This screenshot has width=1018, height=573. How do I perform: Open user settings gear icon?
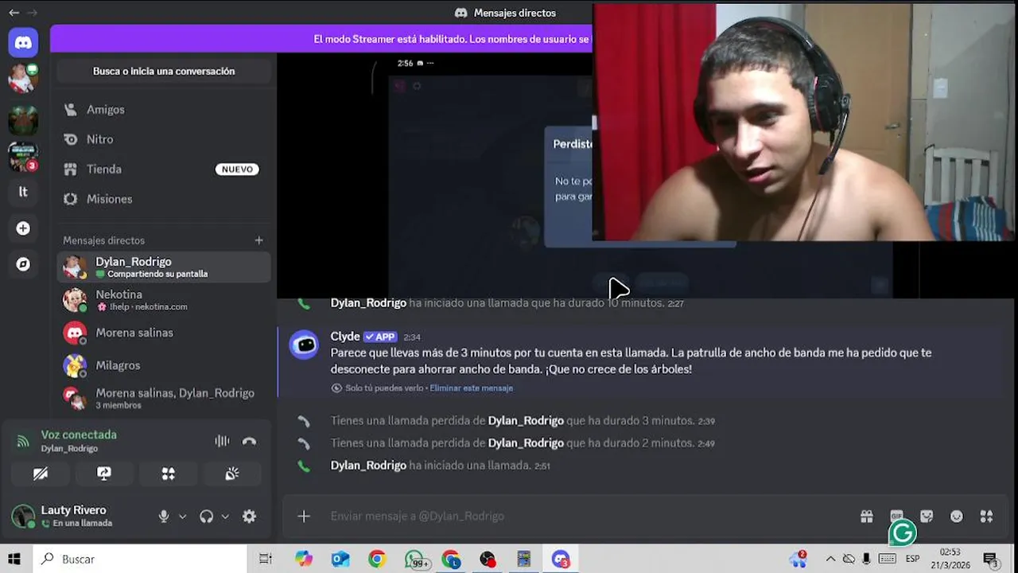249,516
